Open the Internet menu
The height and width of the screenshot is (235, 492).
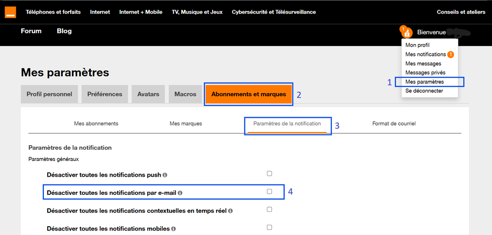coord(100,12)
